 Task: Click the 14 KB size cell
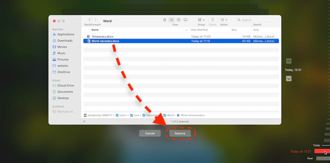pos(246,37)
